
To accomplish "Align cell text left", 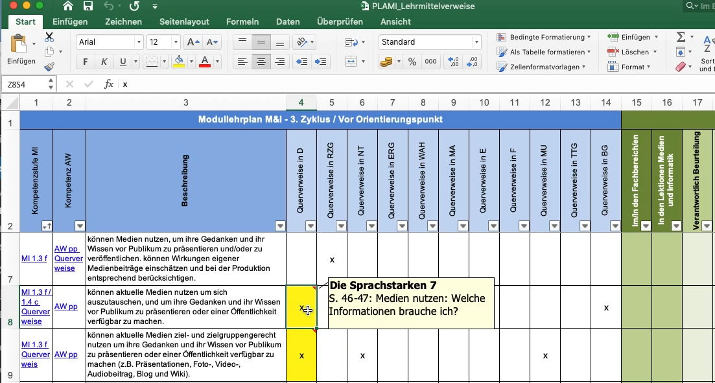I will click(242, 62).
